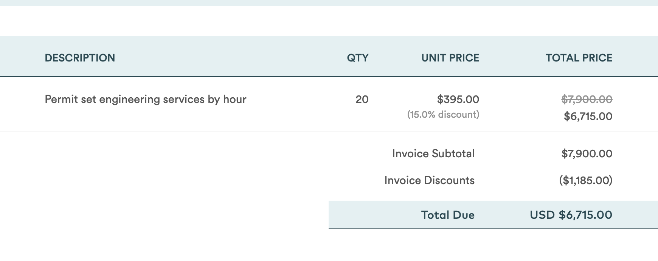Click the Total Due highlighted row

click(493, 215)
